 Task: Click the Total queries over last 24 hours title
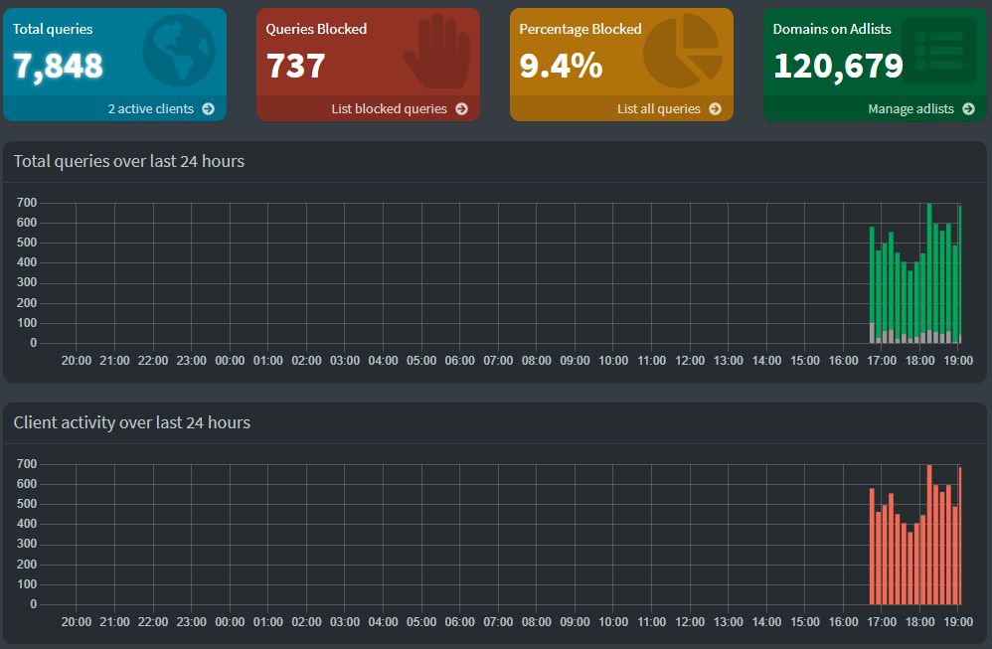tap(129, 161)
